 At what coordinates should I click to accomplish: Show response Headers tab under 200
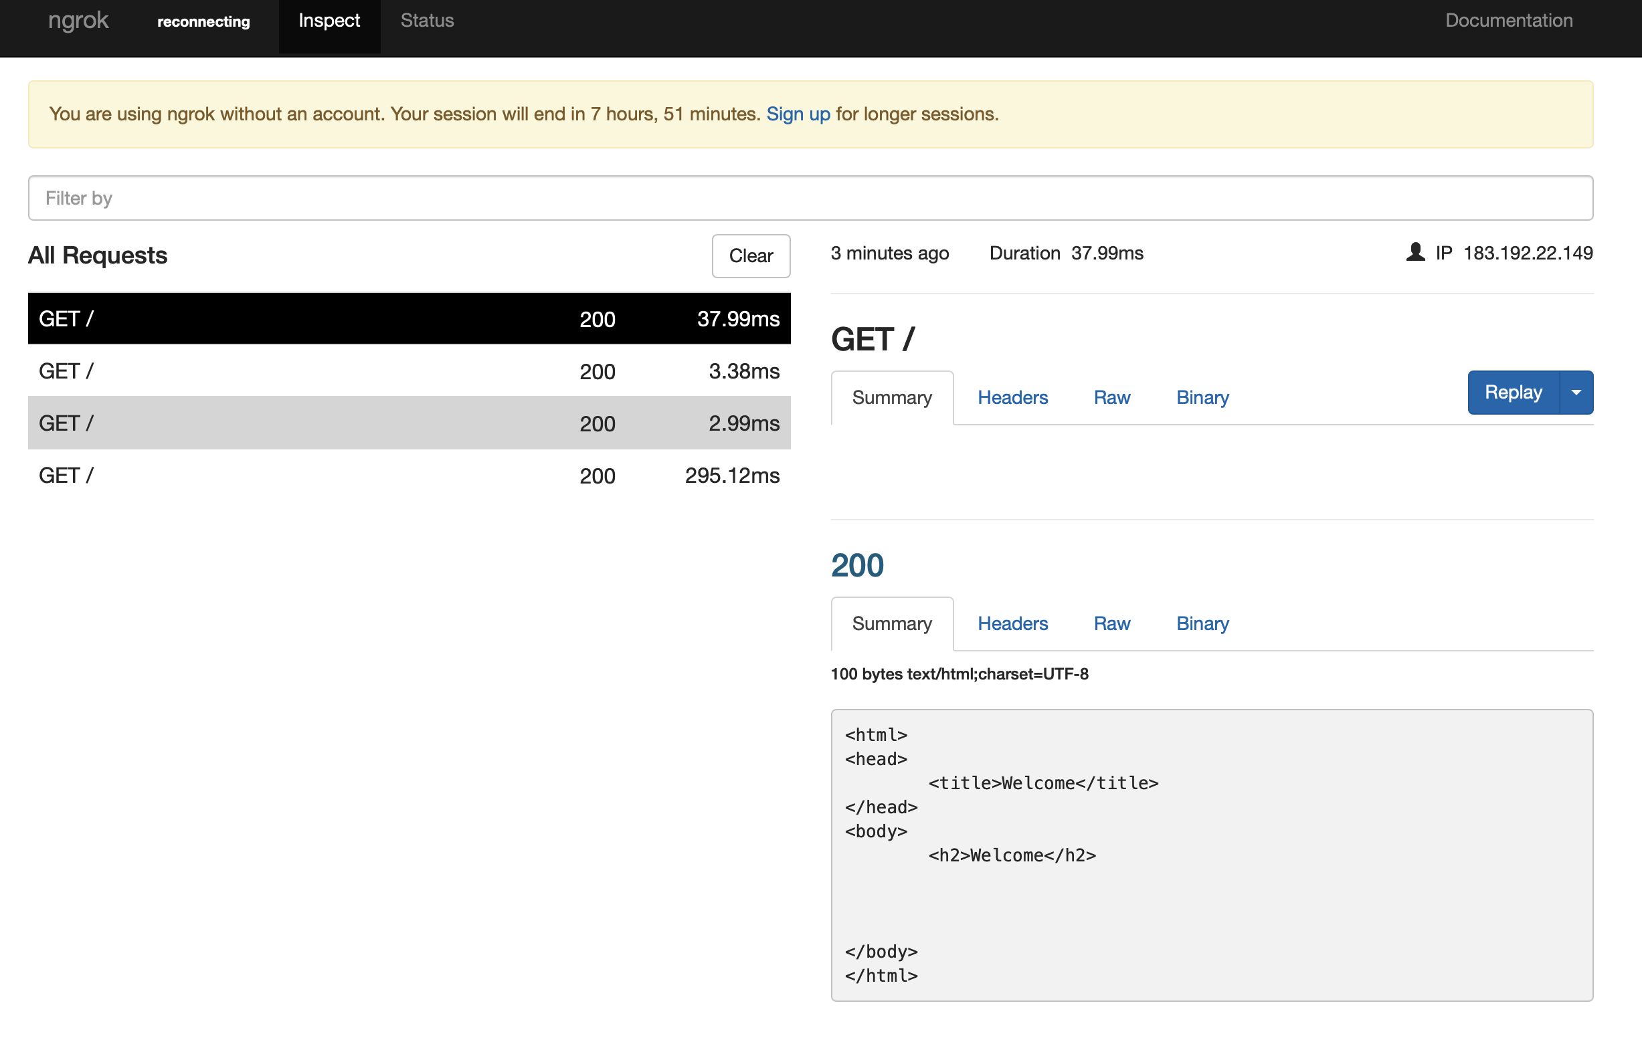[1012, 623]
